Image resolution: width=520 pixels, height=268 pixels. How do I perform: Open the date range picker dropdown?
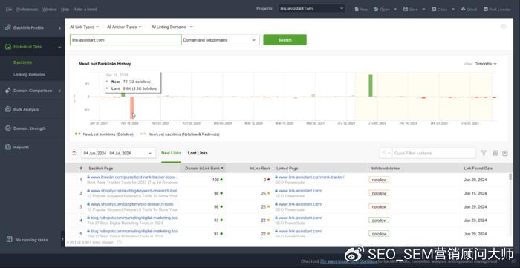click(x=118, y=154)
